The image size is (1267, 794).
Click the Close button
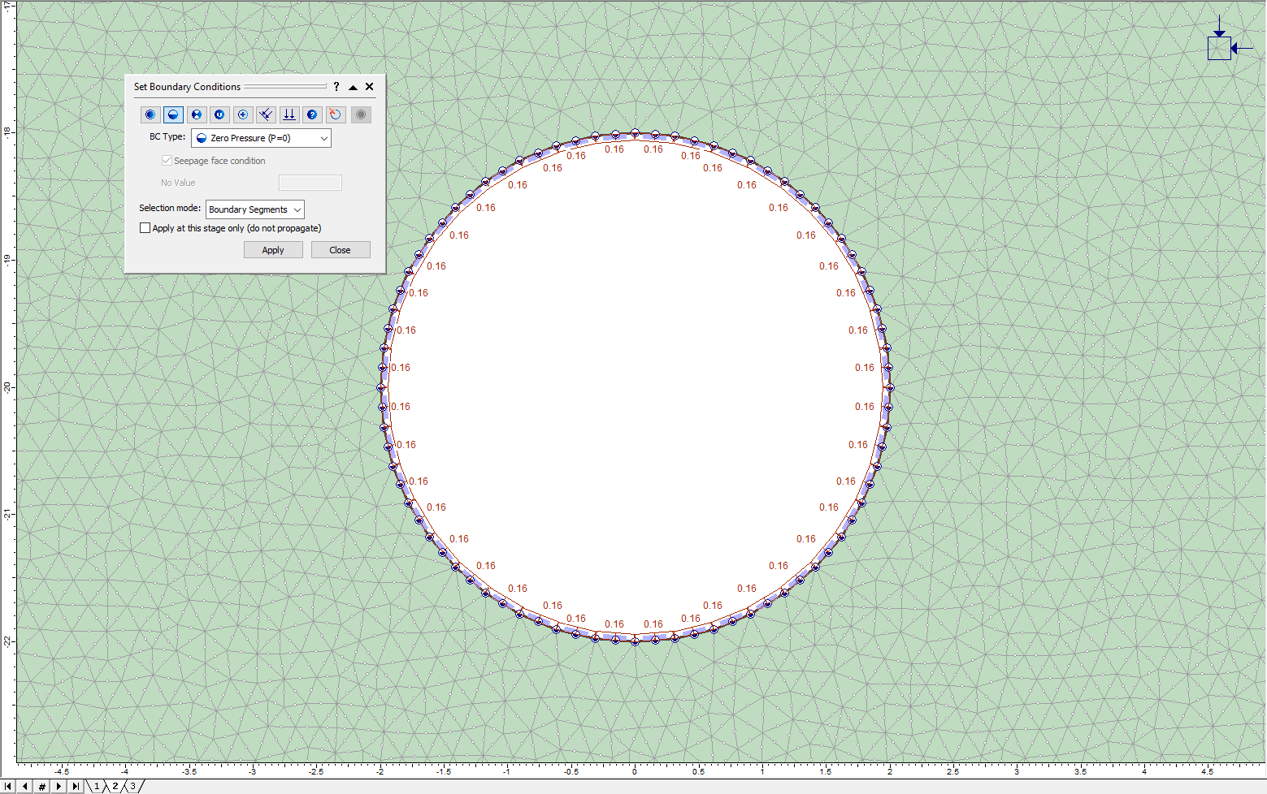click(x=341, y=249)
